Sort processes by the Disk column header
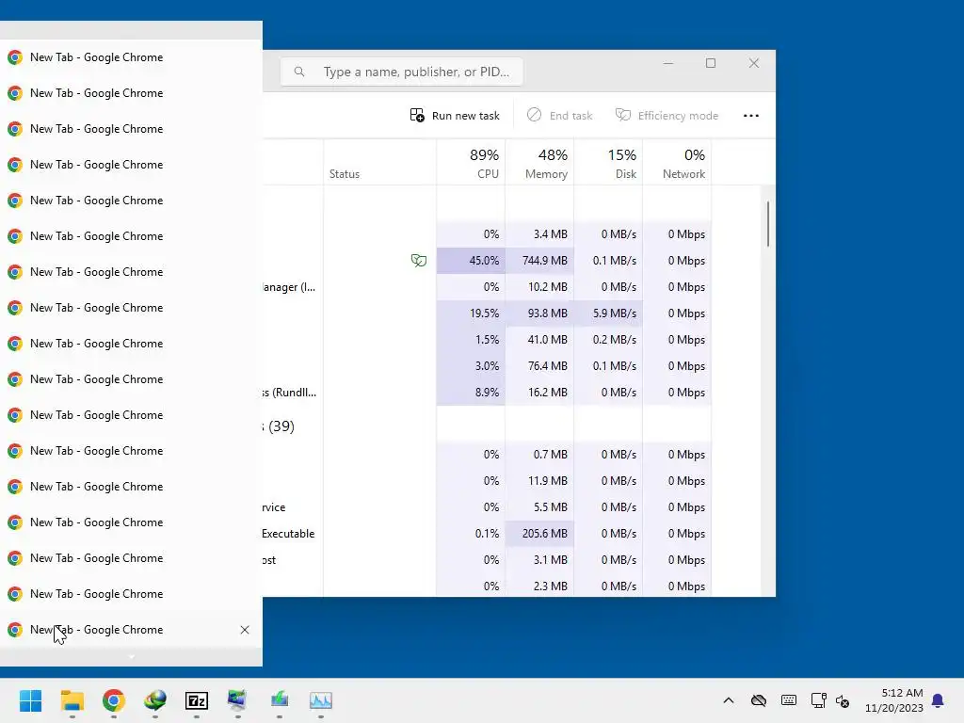This screenshot has height=723, width=964. 608,163
